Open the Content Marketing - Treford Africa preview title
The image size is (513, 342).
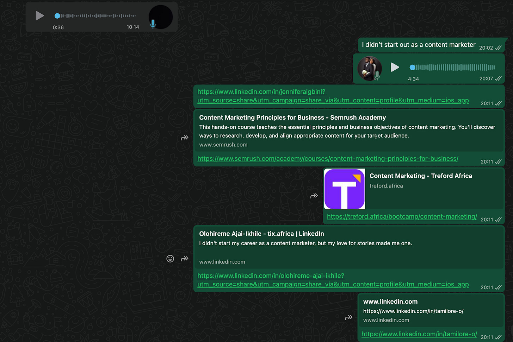[421, 176]
